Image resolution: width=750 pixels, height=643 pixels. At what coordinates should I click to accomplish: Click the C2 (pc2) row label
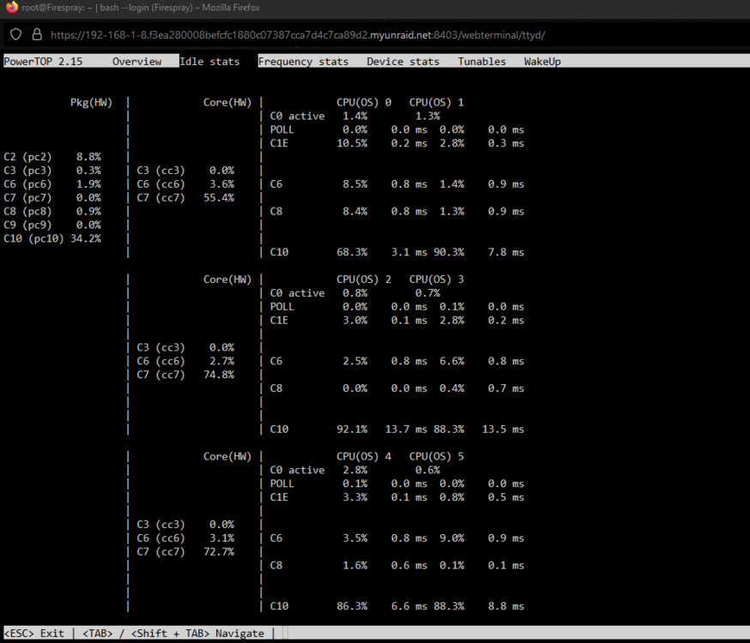(27, 157)
